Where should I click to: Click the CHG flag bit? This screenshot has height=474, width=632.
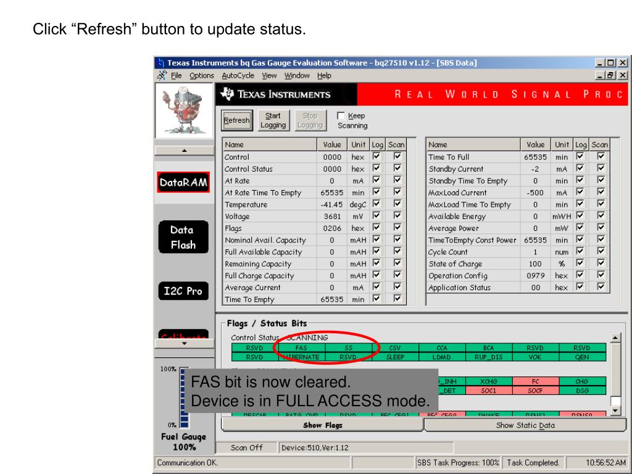tap(583, 381)
